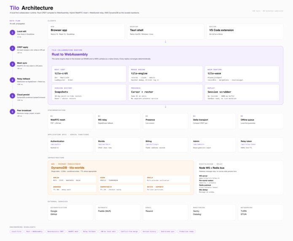The width and height of the screenshot is (293, 241).
Task: Select the VS Code extension card
Action: [245, 32]
